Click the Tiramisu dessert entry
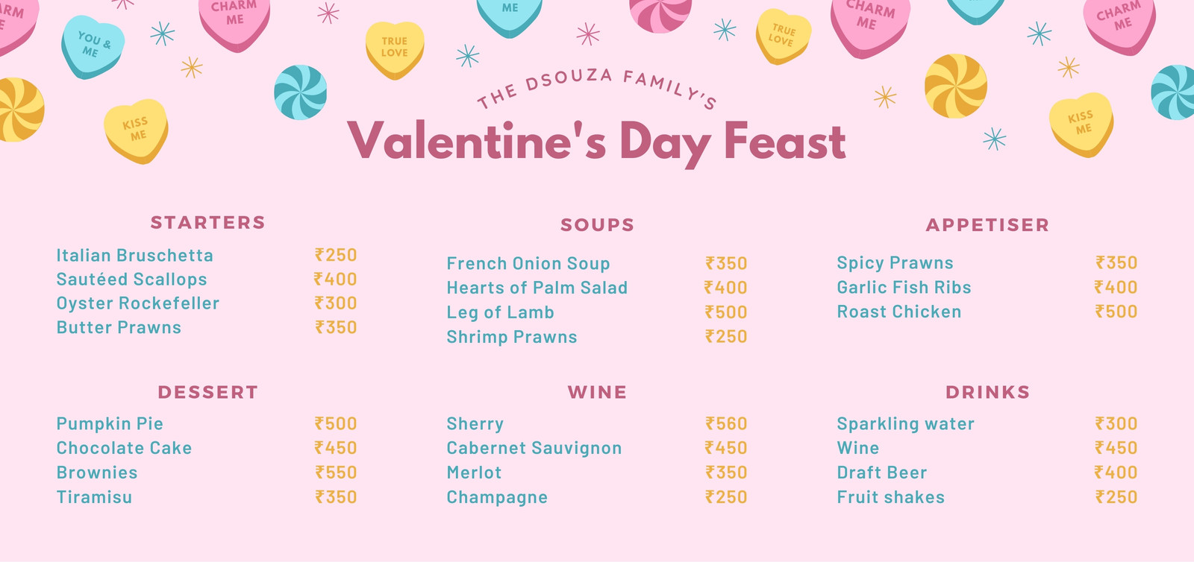Viewport: 1194px width, 562px height. (95, 497)
